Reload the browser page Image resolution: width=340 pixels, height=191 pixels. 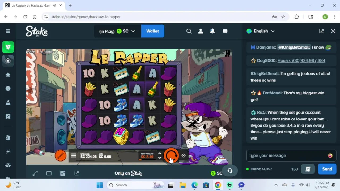[x=25, y=17]
